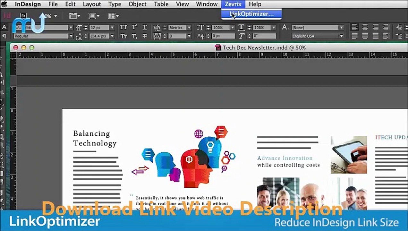
Task: Expand the font style Regular dropdown
Action: click(71, 36)
